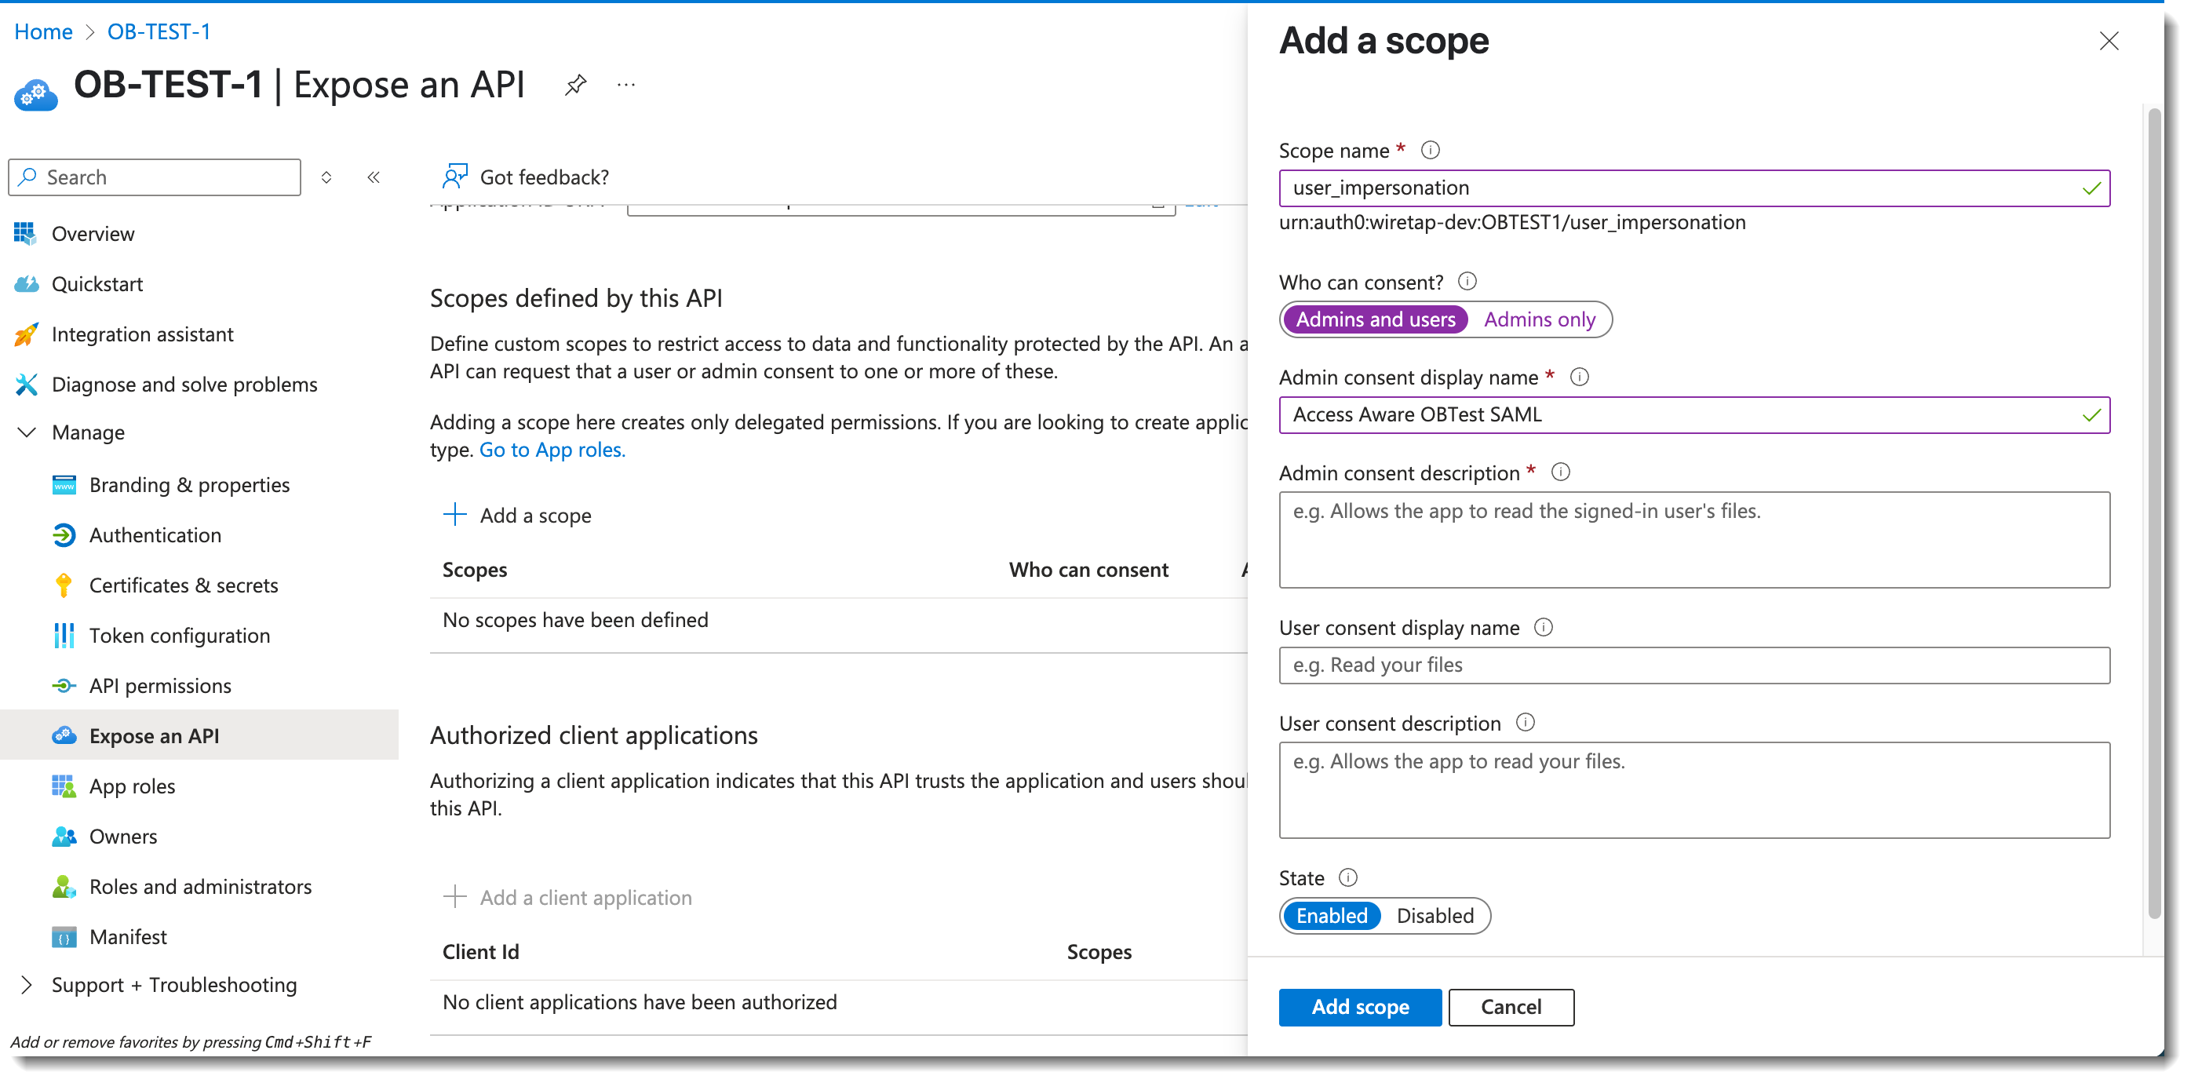Follow the Go to App roles link

552,449
